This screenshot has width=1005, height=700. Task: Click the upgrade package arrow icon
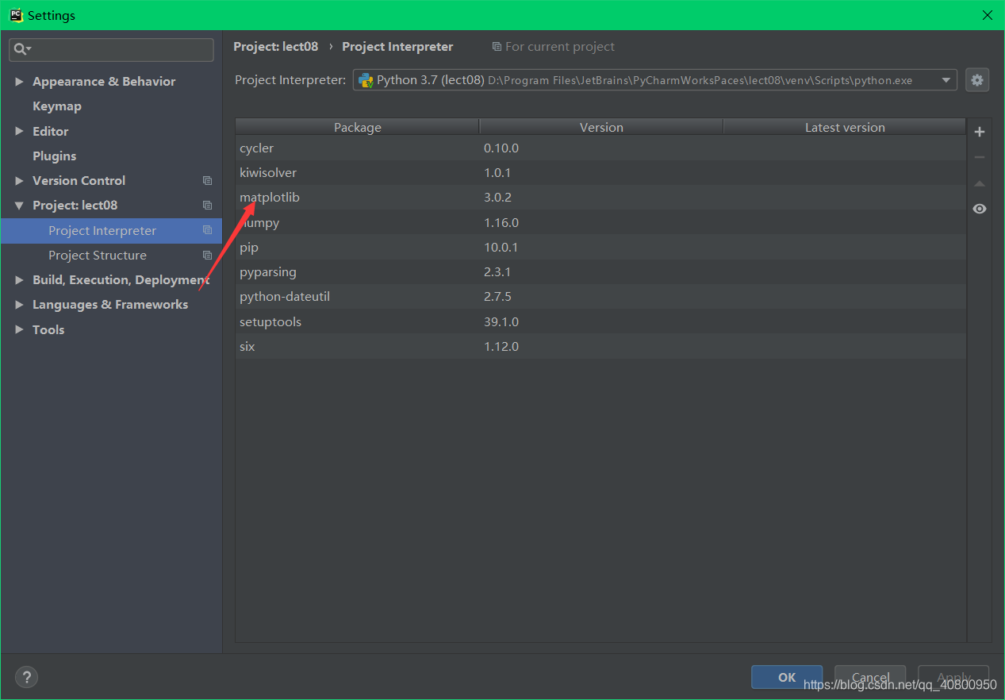click(x=979, y=183)
